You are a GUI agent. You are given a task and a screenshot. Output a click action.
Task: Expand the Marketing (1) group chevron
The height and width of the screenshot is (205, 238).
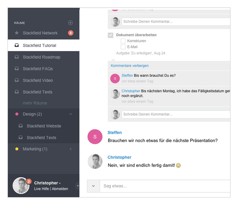(x=71, y=149)
